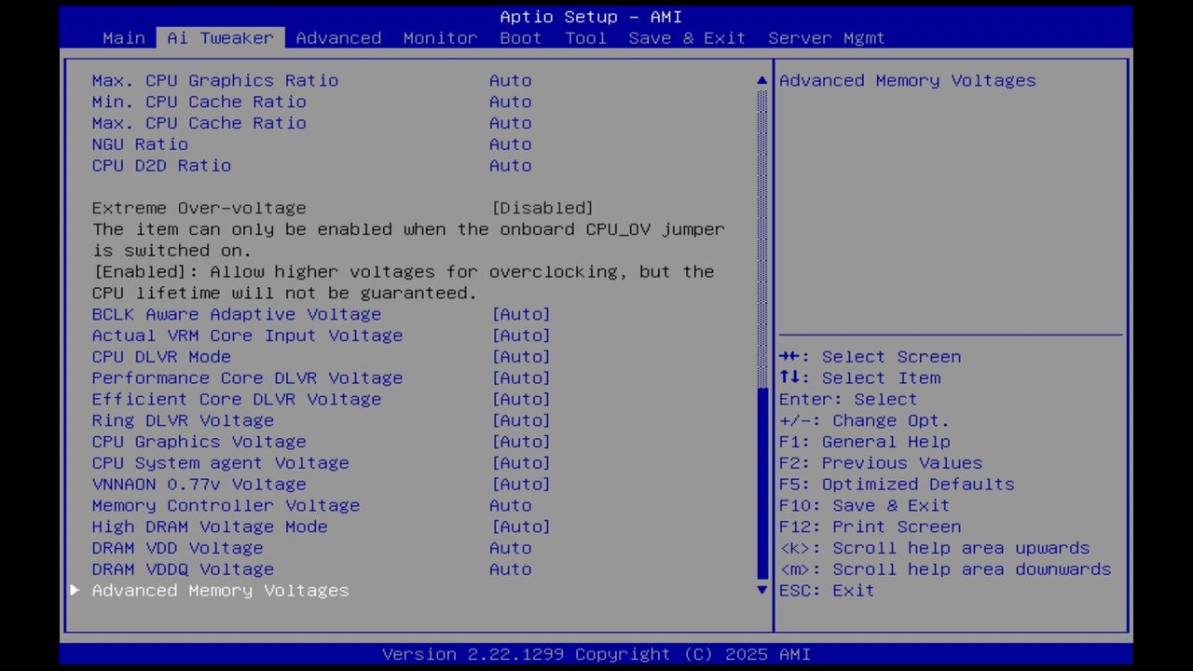Image resolution: width=1193 pixels, height=671 pixels.
Task: Open the Server Mgmt tab
Action: point(826,37)
